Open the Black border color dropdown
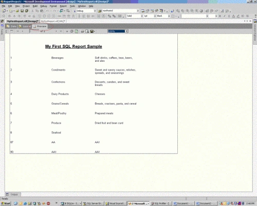Image resolution: width=257 pixels, height=206 pixels. tap(169, 16)
